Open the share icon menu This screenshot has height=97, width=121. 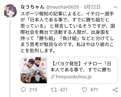tap(115, 90)
